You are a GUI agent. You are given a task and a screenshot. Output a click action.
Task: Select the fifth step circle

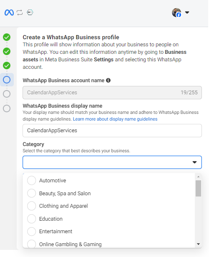coord(7,94)
